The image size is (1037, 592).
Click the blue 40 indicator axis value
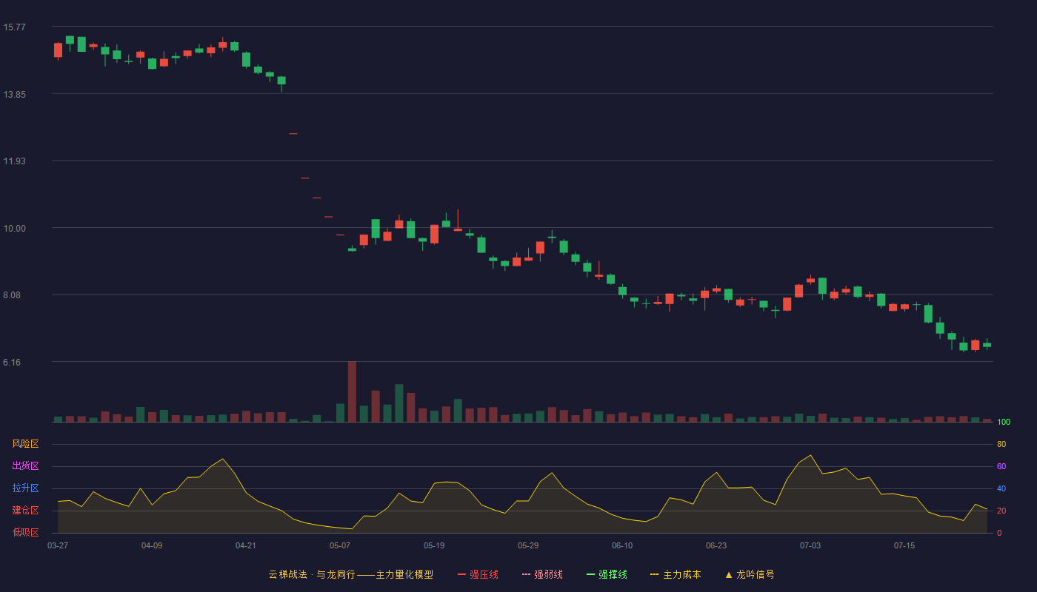[x=1001, y=489]
